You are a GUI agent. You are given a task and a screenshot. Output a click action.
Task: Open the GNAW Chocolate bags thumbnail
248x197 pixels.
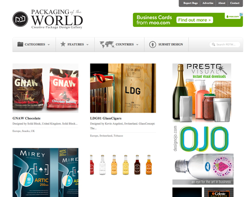(x=45, y=88)
